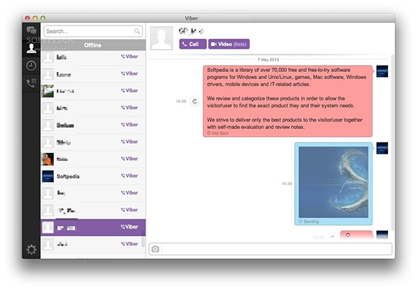Click the '7 May 2013' date separator
Viewport: 417px width, 290px height.
(268, 59)
